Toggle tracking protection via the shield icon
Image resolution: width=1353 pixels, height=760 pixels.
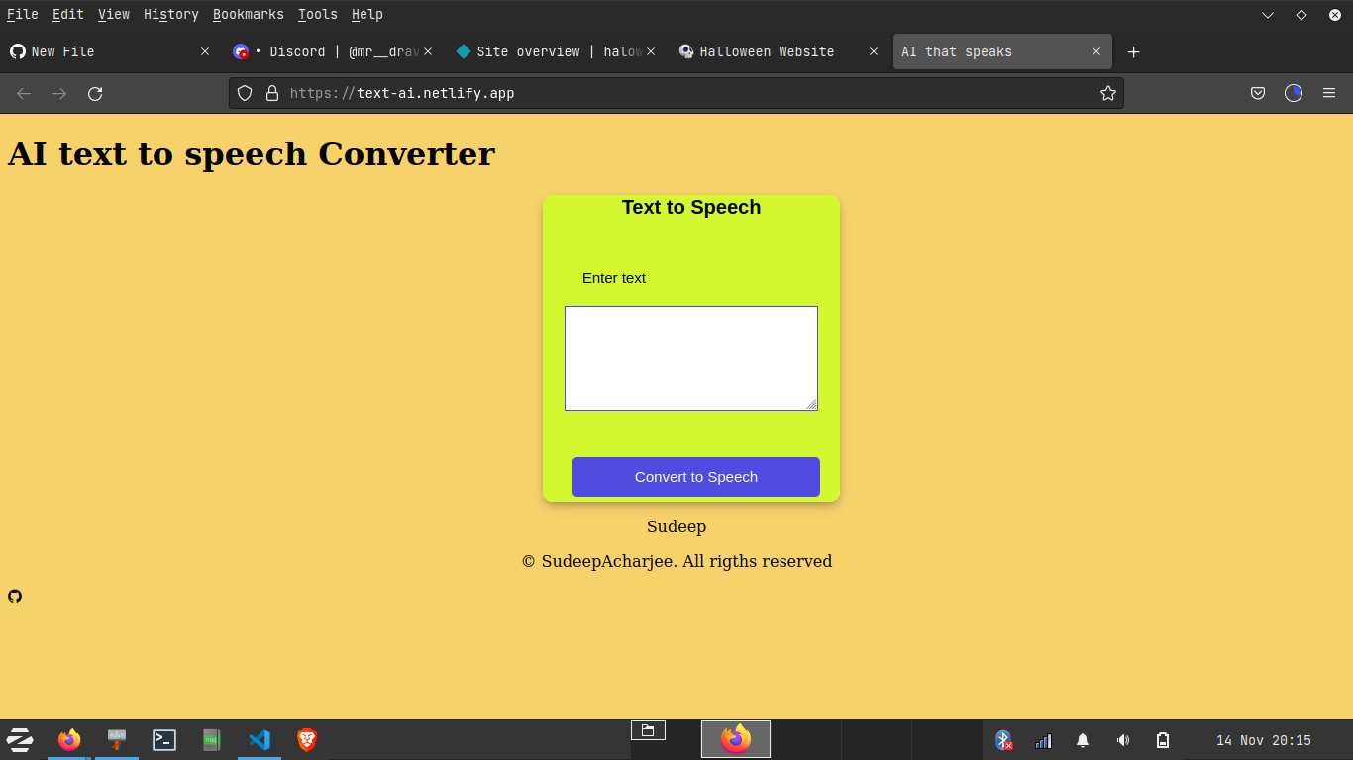(x=244, y=93)
